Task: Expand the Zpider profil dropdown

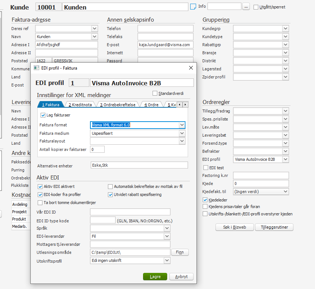Action: point(285,77)
